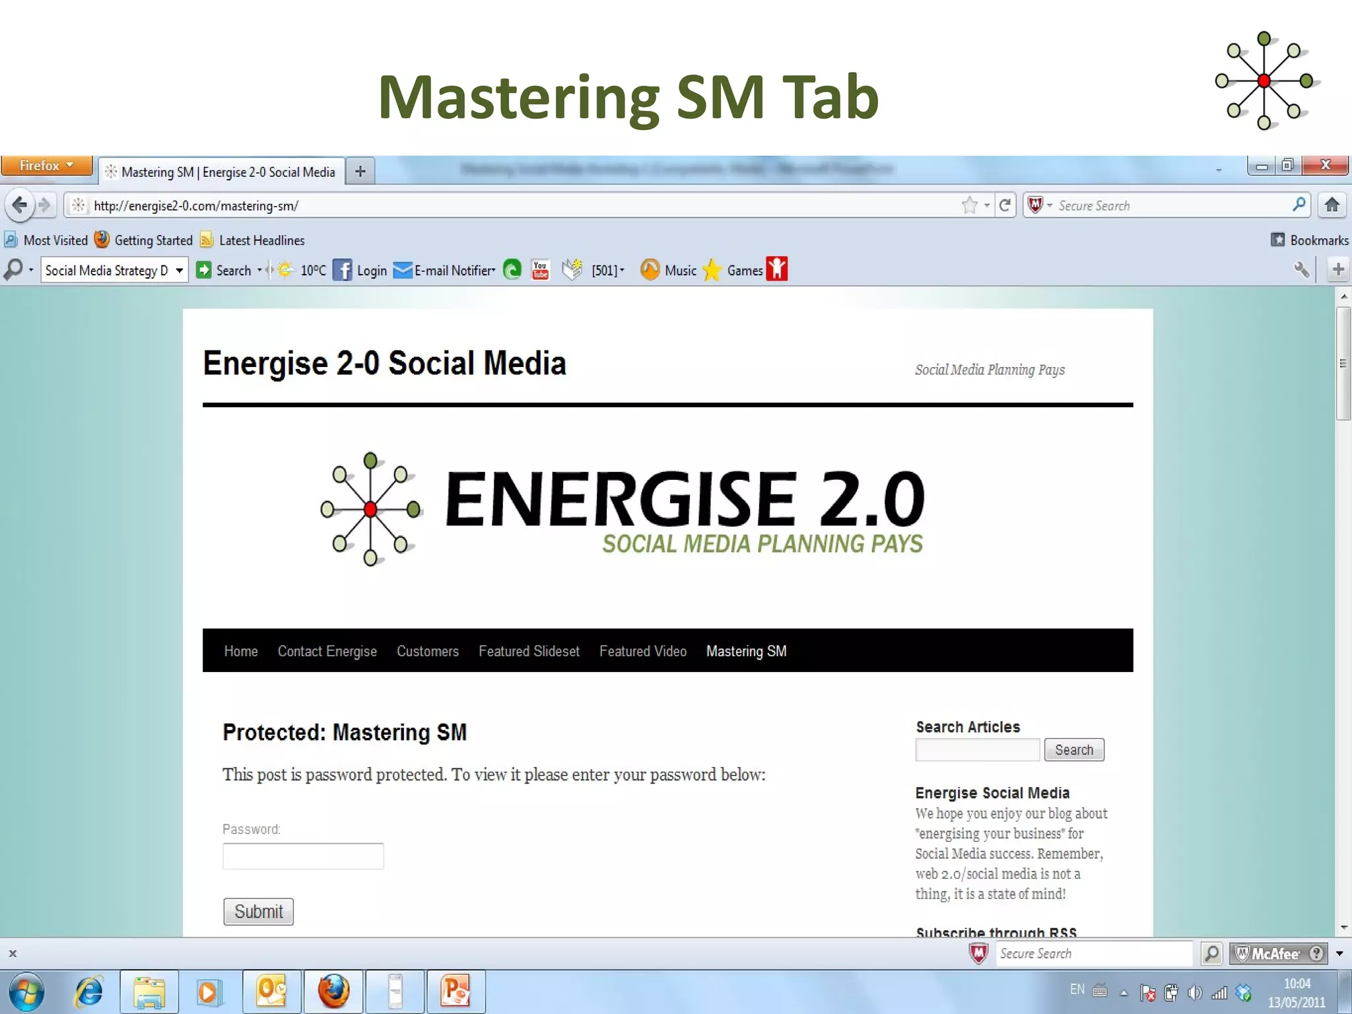The image size is (1352, 1014).
Task: Click the Energise 2-0 Social Media title link
Action: 384,363
